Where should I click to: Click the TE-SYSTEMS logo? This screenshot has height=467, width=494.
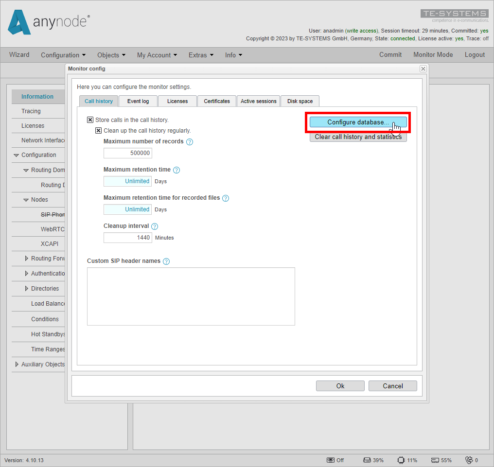(454, 13)
